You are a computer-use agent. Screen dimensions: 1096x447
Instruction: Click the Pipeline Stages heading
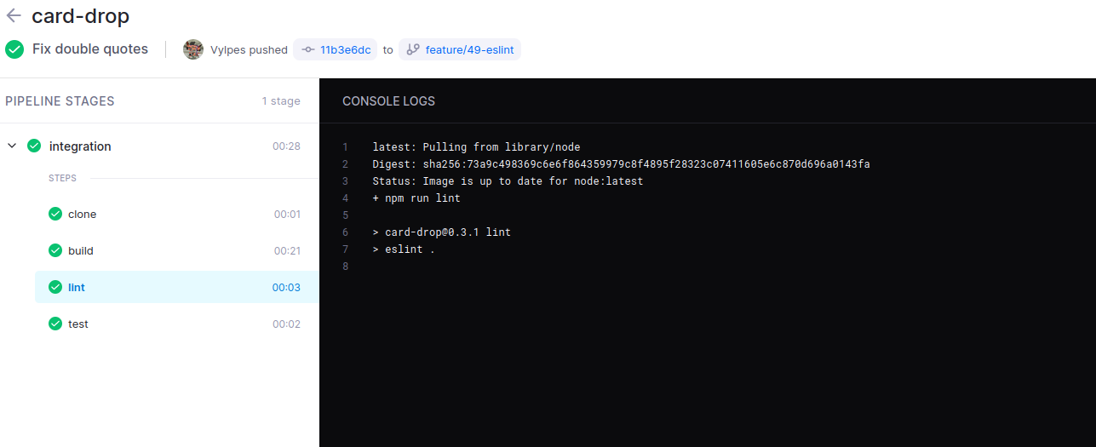coord(60,100)
